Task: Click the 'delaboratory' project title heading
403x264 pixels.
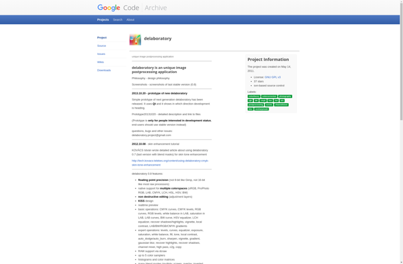Action: click(158, 39)
